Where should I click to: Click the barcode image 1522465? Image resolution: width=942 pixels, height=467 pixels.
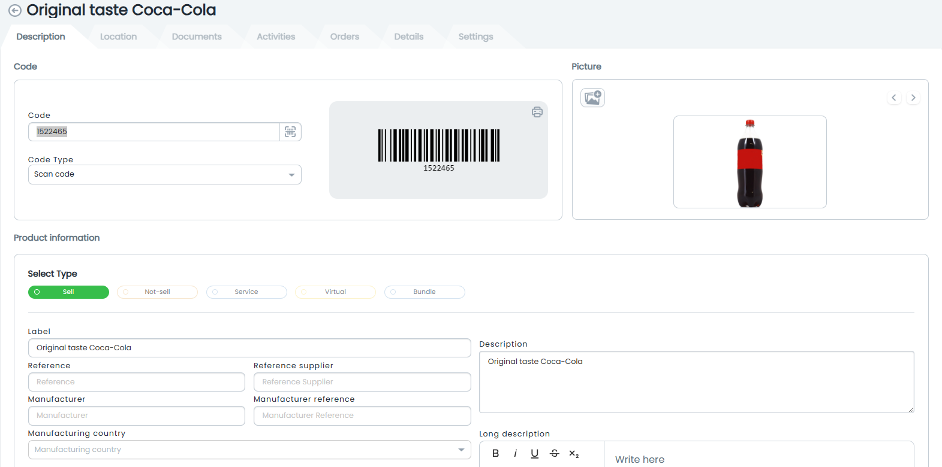coord(439,150)
